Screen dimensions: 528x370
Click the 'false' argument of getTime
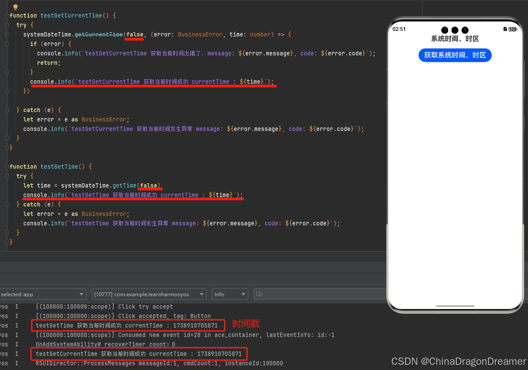point(149,185)
